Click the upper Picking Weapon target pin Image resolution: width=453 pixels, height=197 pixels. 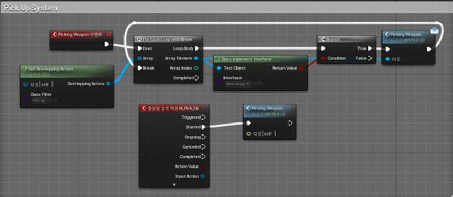point(387,59)
